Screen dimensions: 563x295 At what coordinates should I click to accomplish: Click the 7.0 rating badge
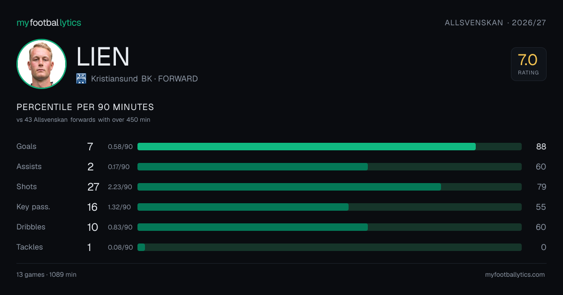(x=528, y=64)
